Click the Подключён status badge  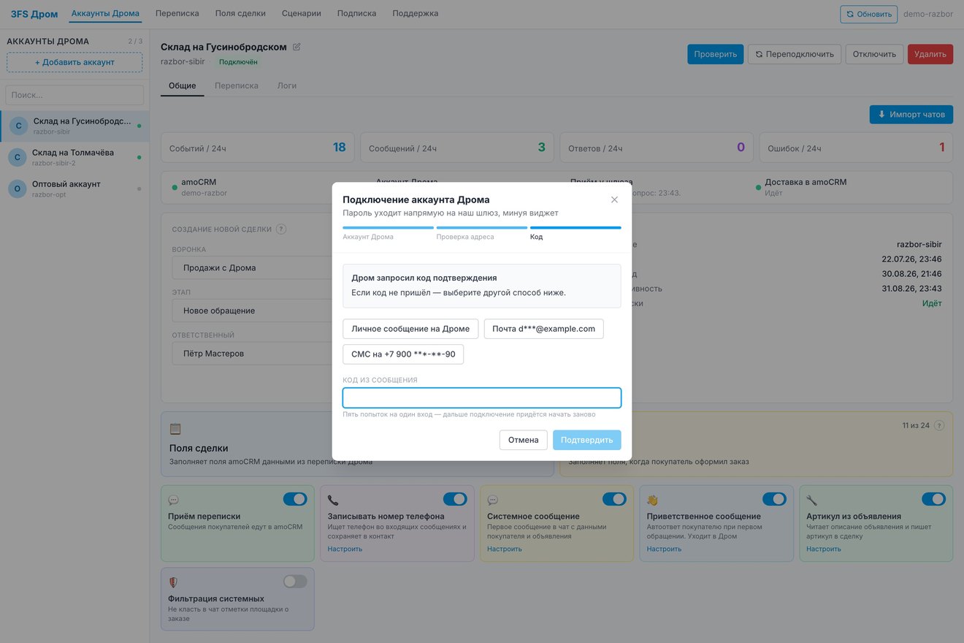click(x=238, y=62)
